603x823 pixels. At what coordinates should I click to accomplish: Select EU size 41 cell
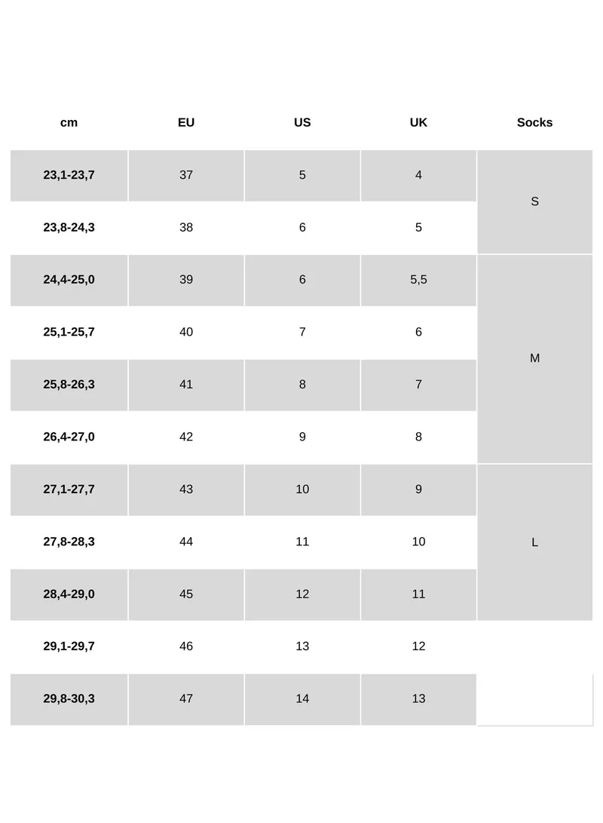click(x=186, y=385)
